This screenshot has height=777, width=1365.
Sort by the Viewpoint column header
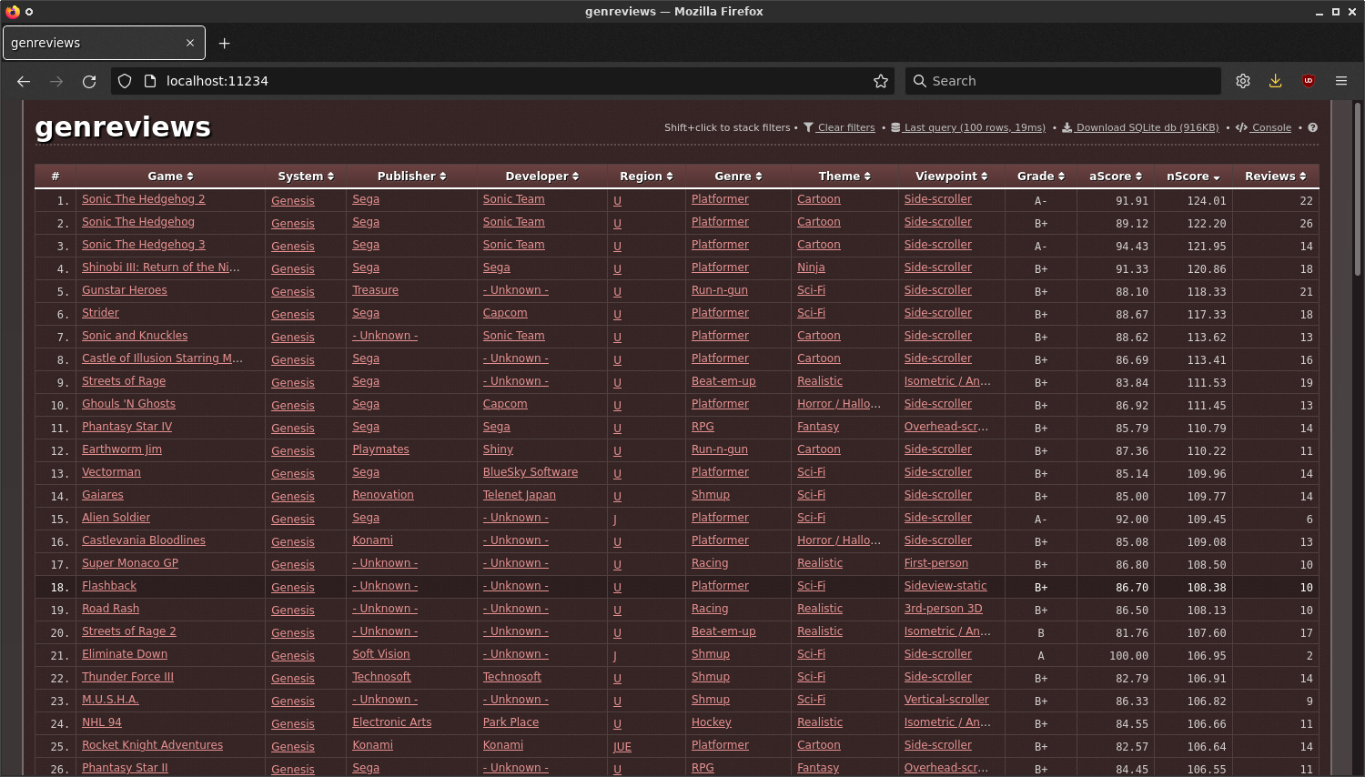pos(952,177)
